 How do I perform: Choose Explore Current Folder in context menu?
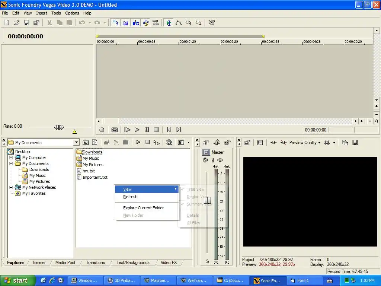tap(147, 208)
